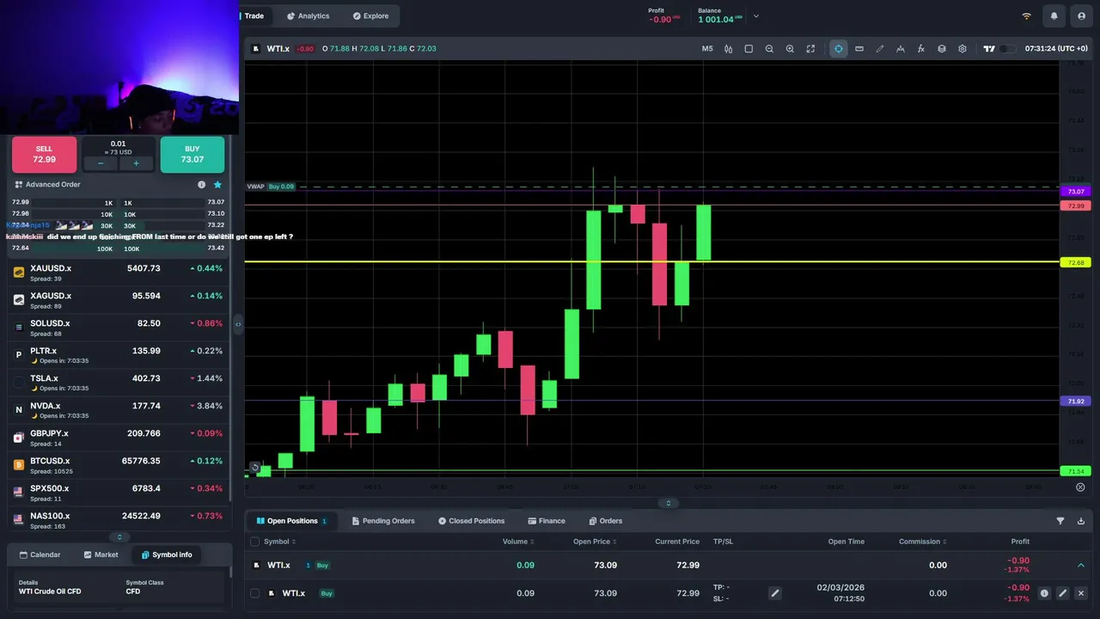Close the WTI.x position

[1081, 593]
